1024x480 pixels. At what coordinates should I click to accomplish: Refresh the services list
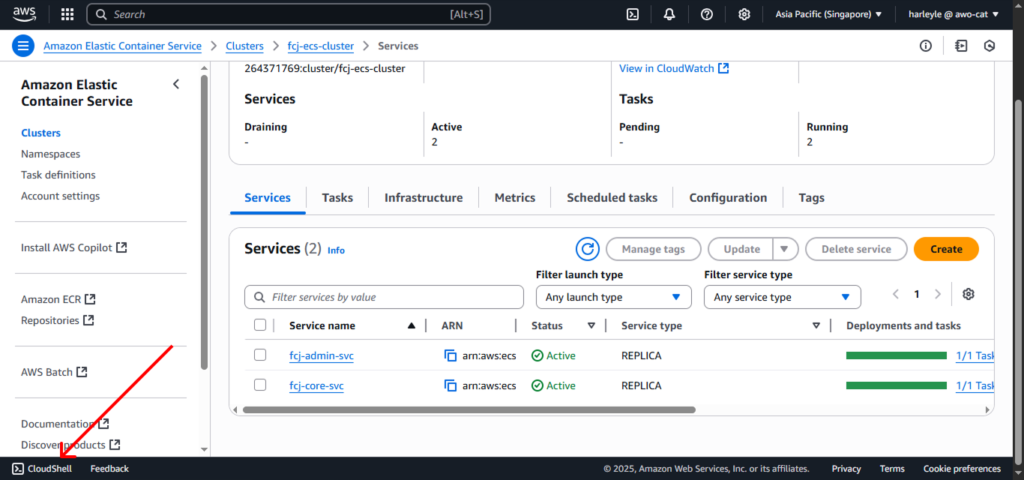click(588, 249)
